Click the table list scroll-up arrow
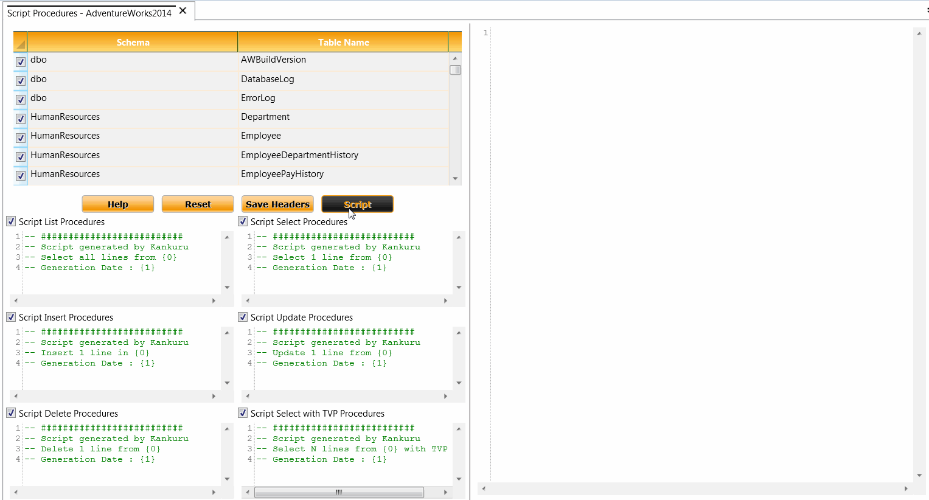 (455, 58)
